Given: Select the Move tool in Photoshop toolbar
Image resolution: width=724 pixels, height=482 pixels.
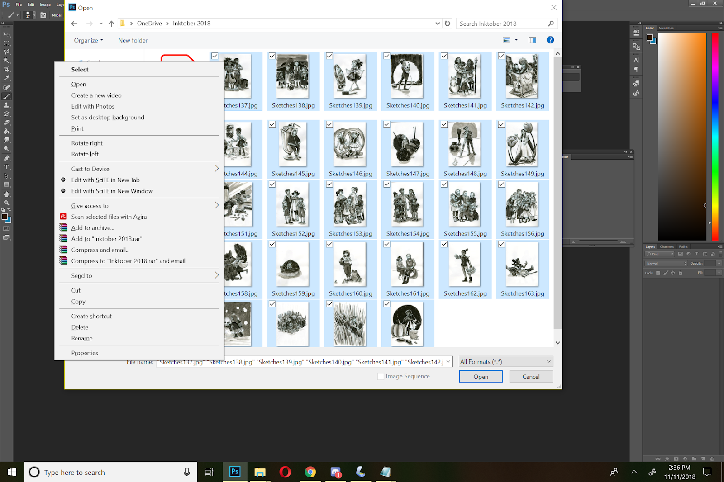Looking at the screenshot, I should pos(6,34).
